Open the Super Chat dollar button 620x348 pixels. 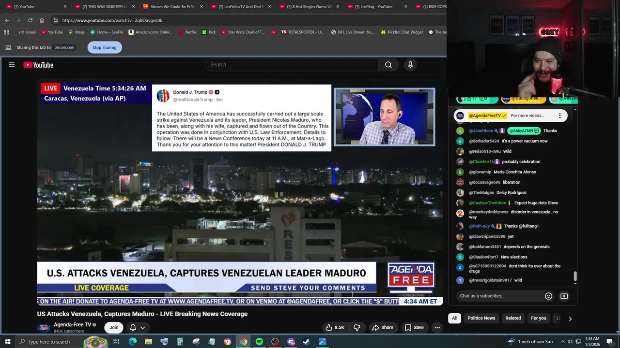(x=564, y=296)
